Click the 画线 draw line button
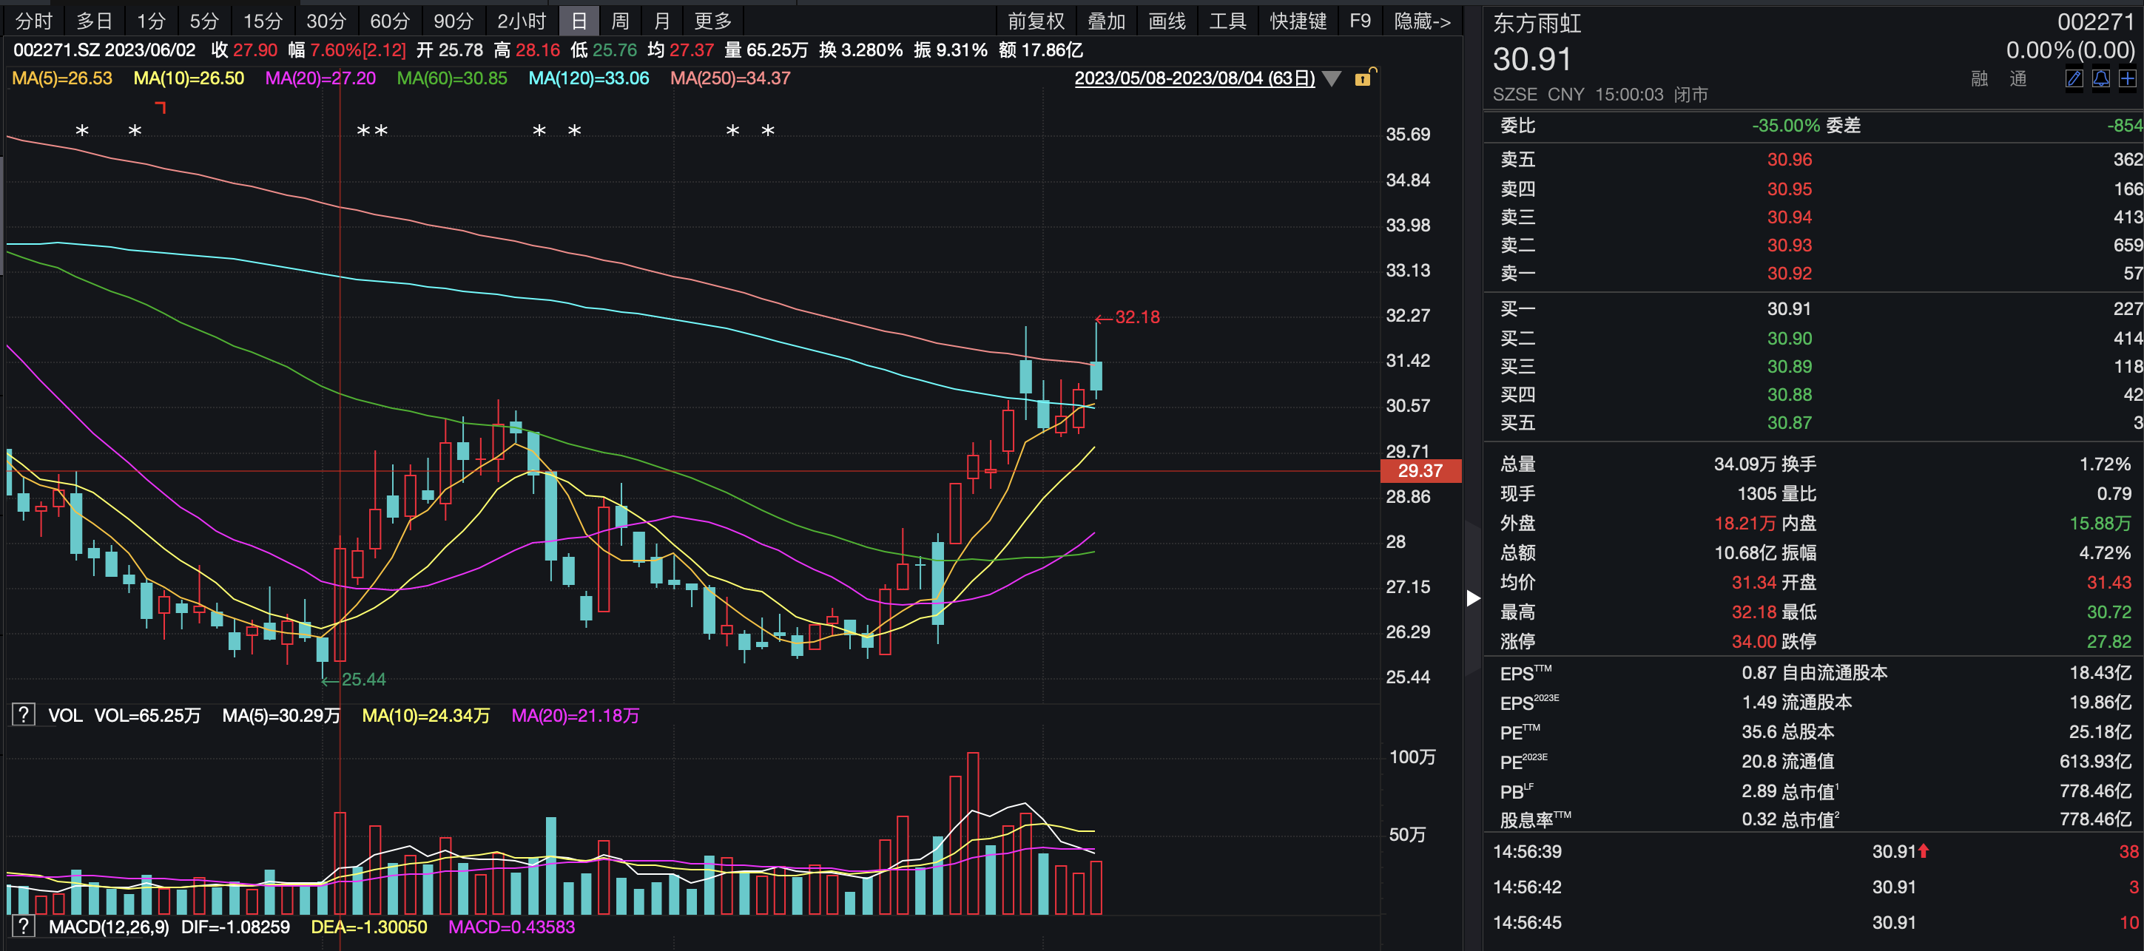The height and width of the screenshot is (951, 2144). coord(1167,21)
